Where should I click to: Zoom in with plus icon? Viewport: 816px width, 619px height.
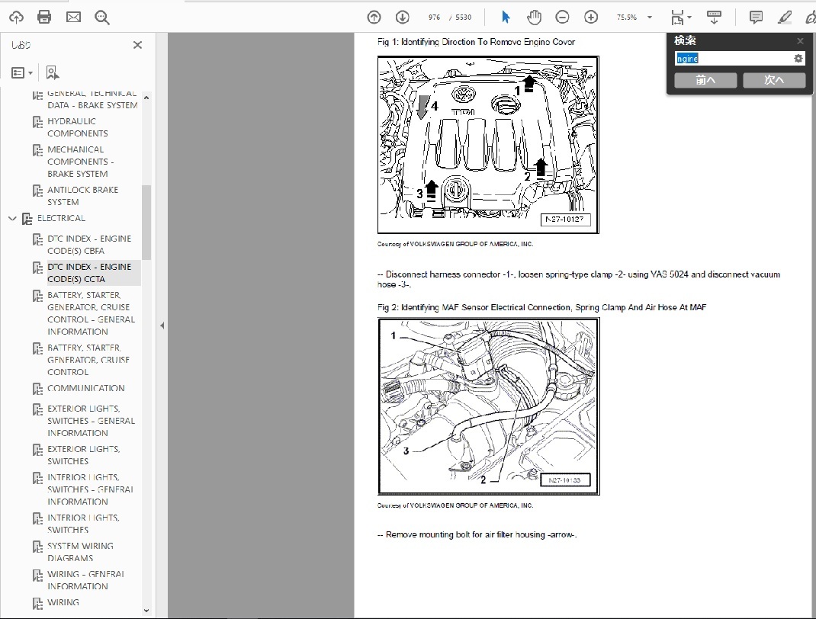pos(591,18)
